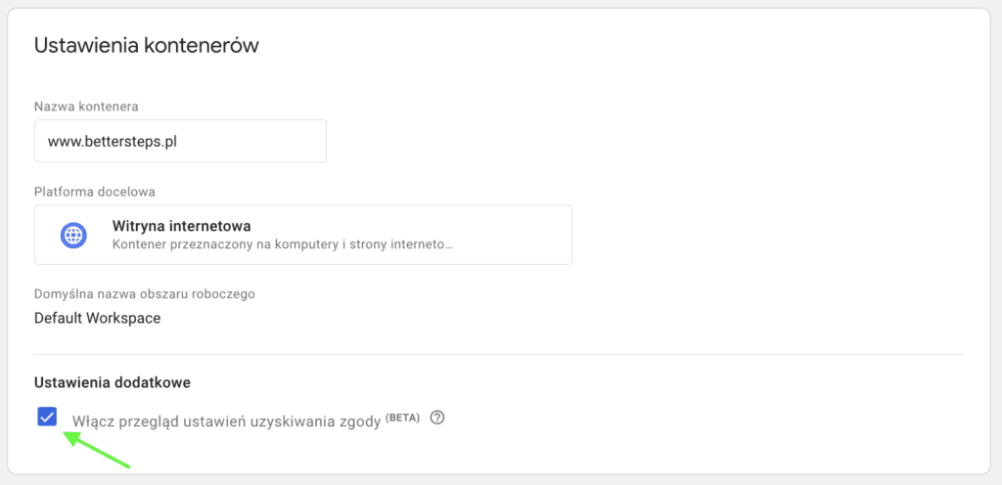This screenshot has height=485, width=1002.
Task: Select the Witryna internetowa platform card
Action: point(303,235)
